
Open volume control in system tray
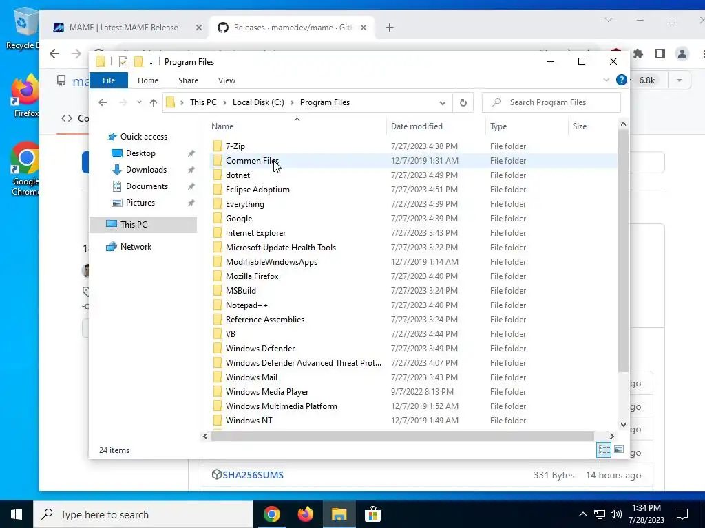[616, 514]
